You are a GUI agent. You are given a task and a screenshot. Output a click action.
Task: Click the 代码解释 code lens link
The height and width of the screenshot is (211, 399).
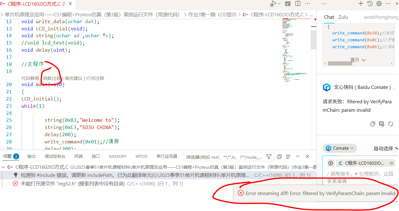(x=30, y=78)
